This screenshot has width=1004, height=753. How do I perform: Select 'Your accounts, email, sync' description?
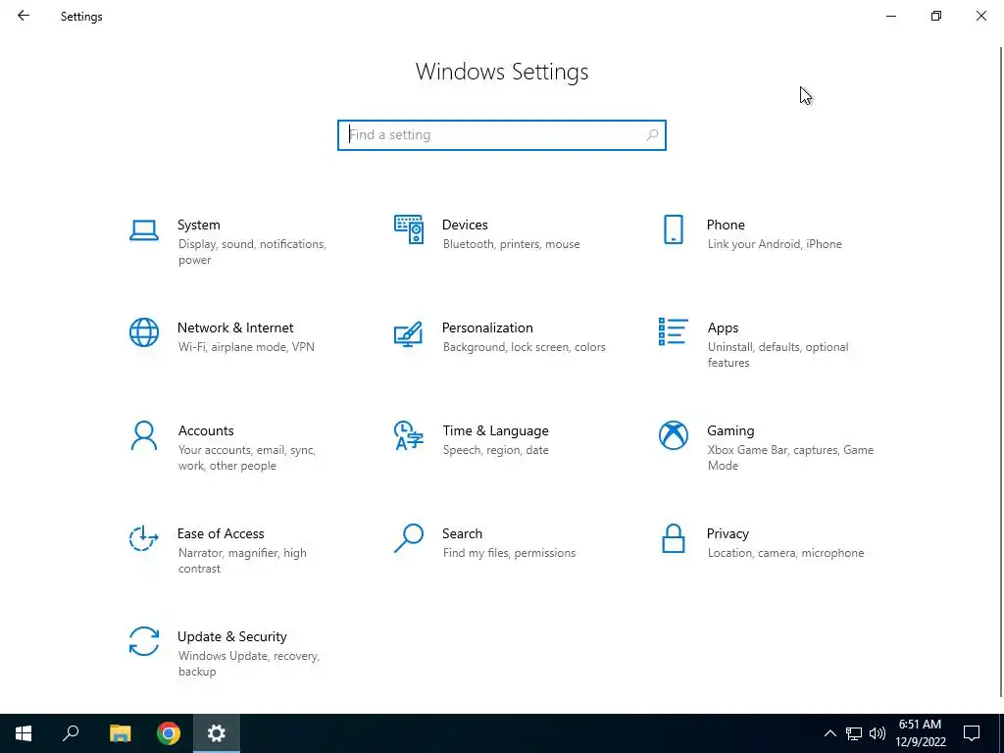(x=246, y=458)
